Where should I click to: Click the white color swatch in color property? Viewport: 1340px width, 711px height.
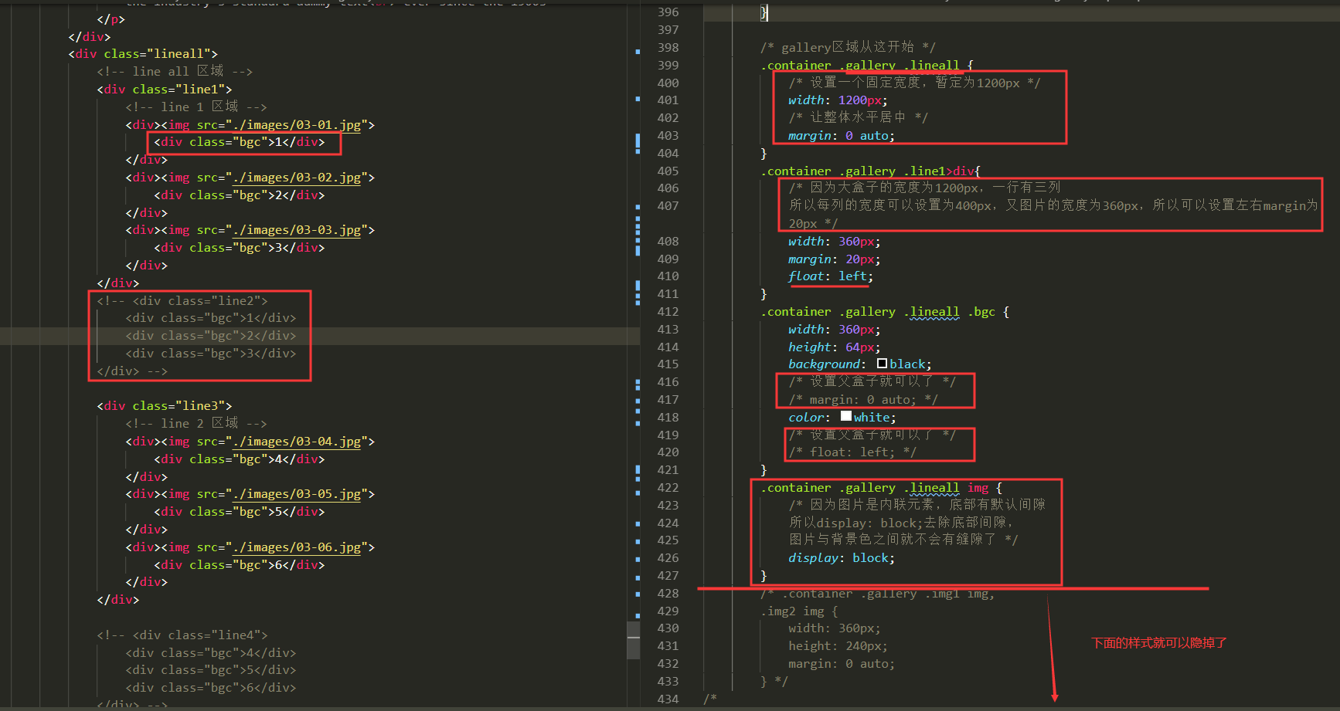pos(846,416)
